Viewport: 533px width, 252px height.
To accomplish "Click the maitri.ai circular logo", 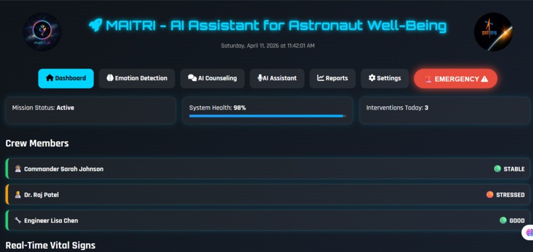I will (x=42, y=32).
